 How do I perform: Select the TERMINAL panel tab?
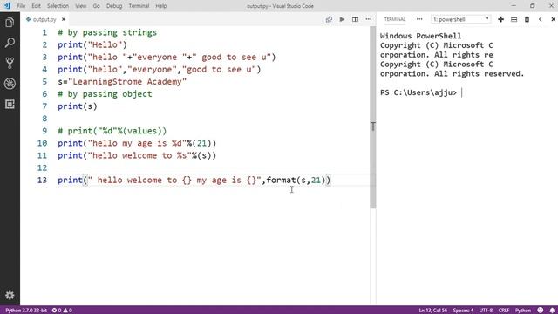pyautogui.click(x=395, y=19)
